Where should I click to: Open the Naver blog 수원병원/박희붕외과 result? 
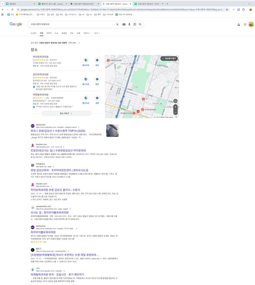click(65, 255)
